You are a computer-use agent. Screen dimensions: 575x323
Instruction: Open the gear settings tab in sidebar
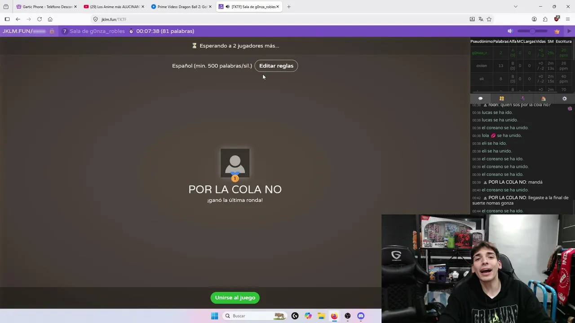point(565,99)
